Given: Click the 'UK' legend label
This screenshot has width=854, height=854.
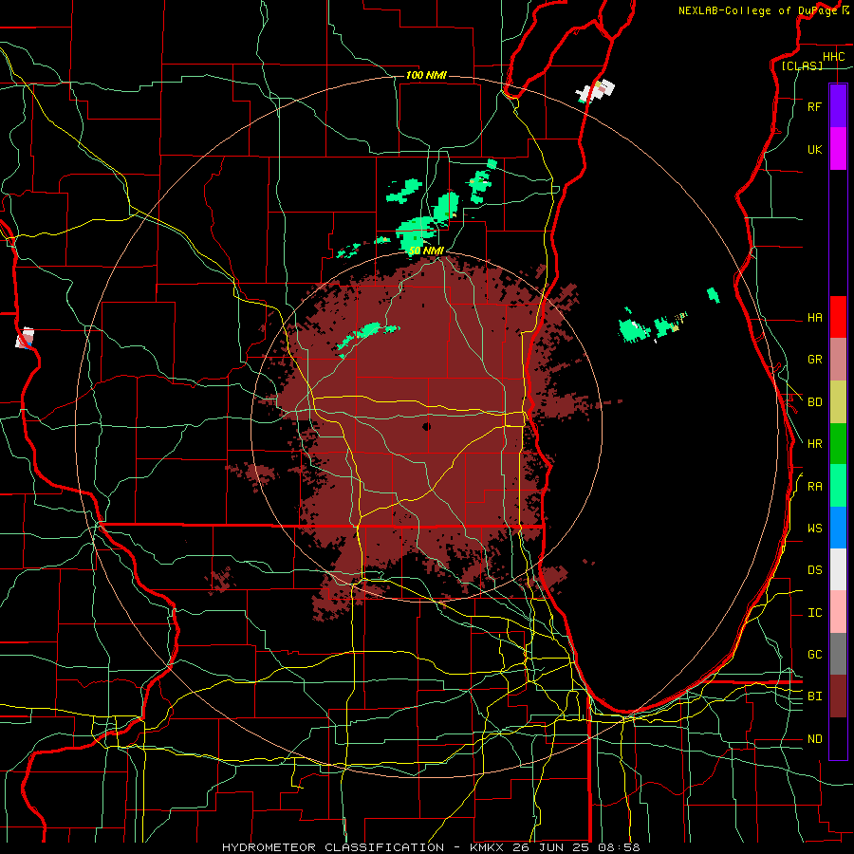Looking at the screenshot, I should click(814, 150).
